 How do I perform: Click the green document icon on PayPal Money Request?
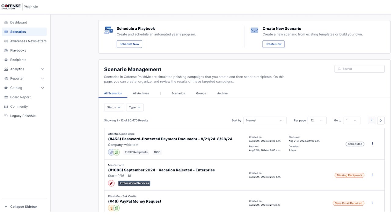(x=116, y=208)
